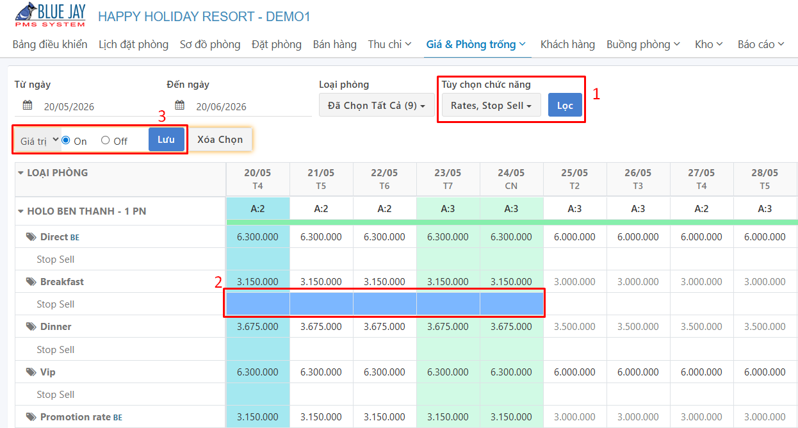Open the Kho menu
Viewport: 798px width, 428px height.
click(709, 44)
